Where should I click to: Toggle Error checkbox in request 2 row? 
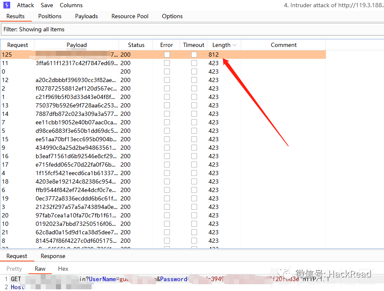click(x=167, y=88)
